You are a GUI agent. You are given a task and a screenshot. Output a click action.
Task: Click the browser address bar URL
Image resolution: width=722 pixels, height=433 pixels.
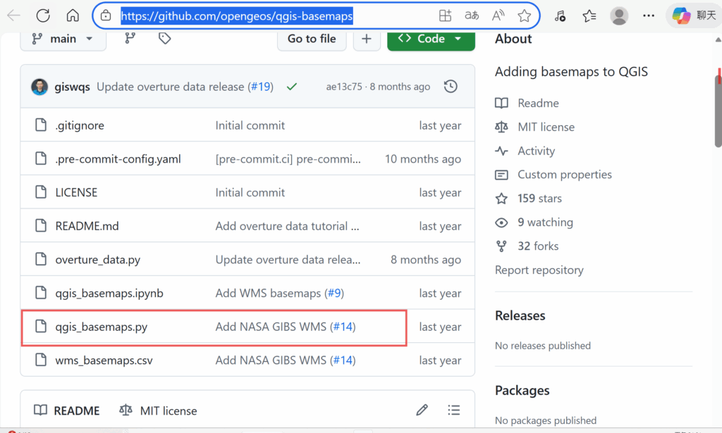[237, 15]
